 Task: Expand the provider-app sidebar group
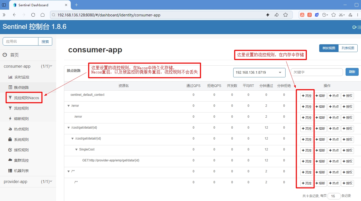[x=28, y=182]
